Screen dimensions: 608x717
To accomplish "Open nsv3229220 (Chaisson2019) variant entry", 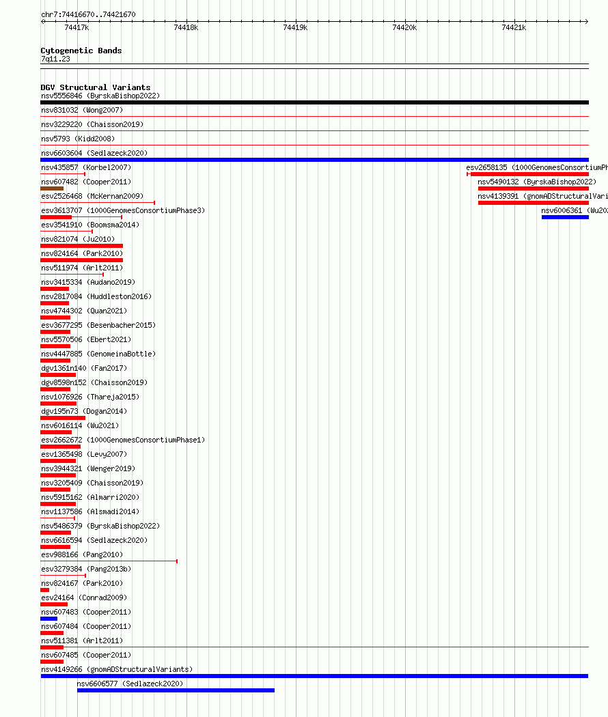I will point(92,124).
